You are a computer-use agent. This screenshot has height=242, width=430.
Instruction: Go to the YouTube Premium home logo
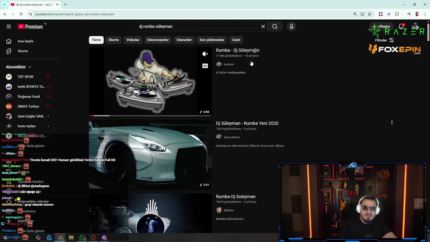point(30,27)
